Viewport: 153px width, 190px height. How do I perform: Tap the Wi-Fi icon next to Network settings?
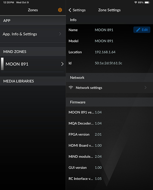click(71, 87)
